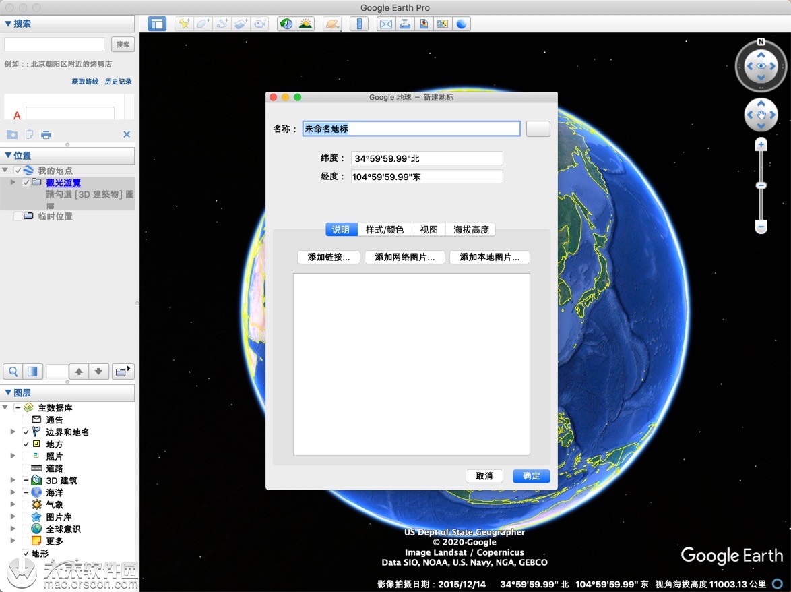This screenshot has height=592, width=791.
Task: Record a tour from toolbar
Action: click(x=260, y=24)
